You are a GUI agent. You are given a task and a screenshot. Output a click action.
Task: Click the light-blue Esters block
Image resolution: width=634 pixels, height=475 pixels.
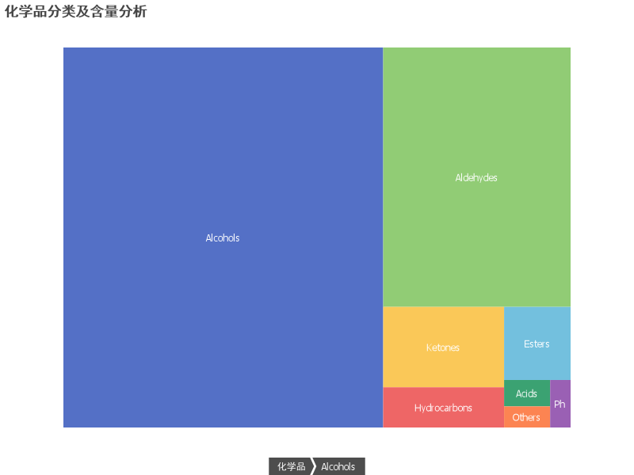pyautogui.click(x=537, y=344)
